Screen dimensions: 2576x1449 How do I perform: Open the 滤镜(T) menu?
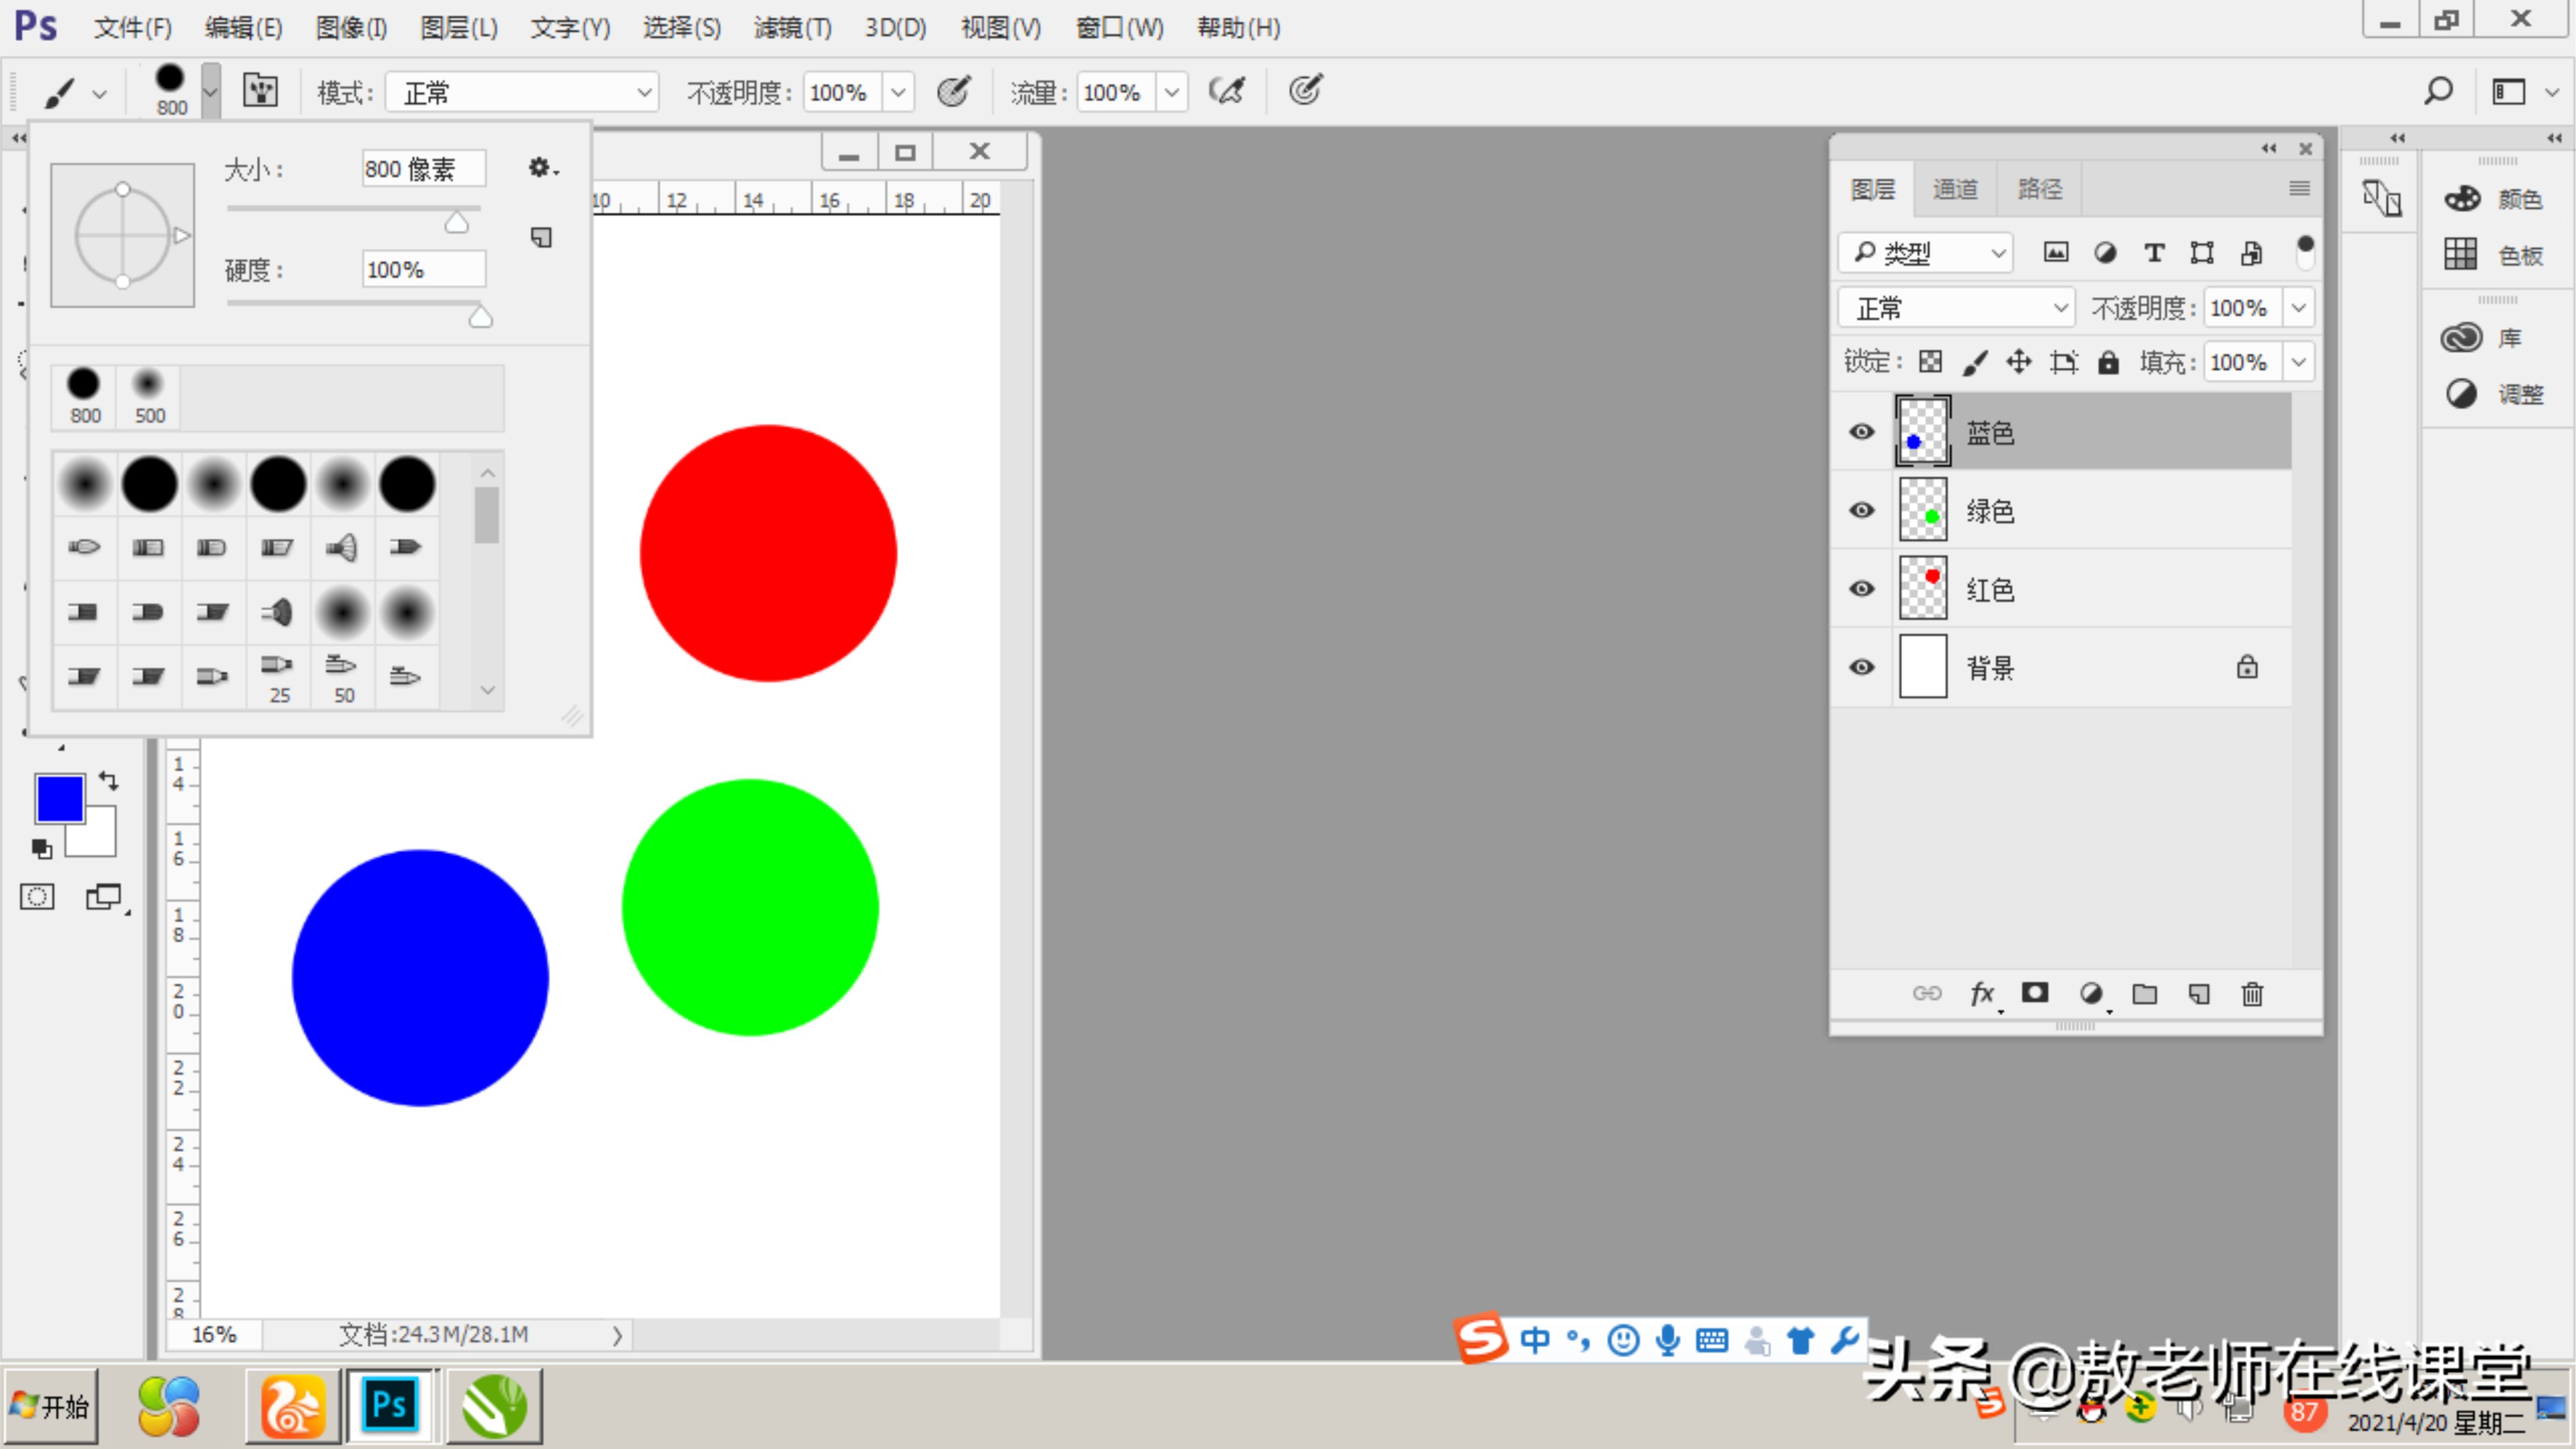792,27
